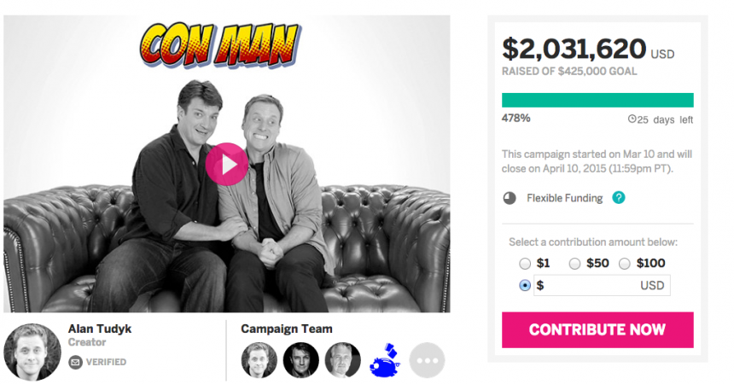Click the Flexible Funding pie icon
Screen dimensions: 734x384
(510, 198)
